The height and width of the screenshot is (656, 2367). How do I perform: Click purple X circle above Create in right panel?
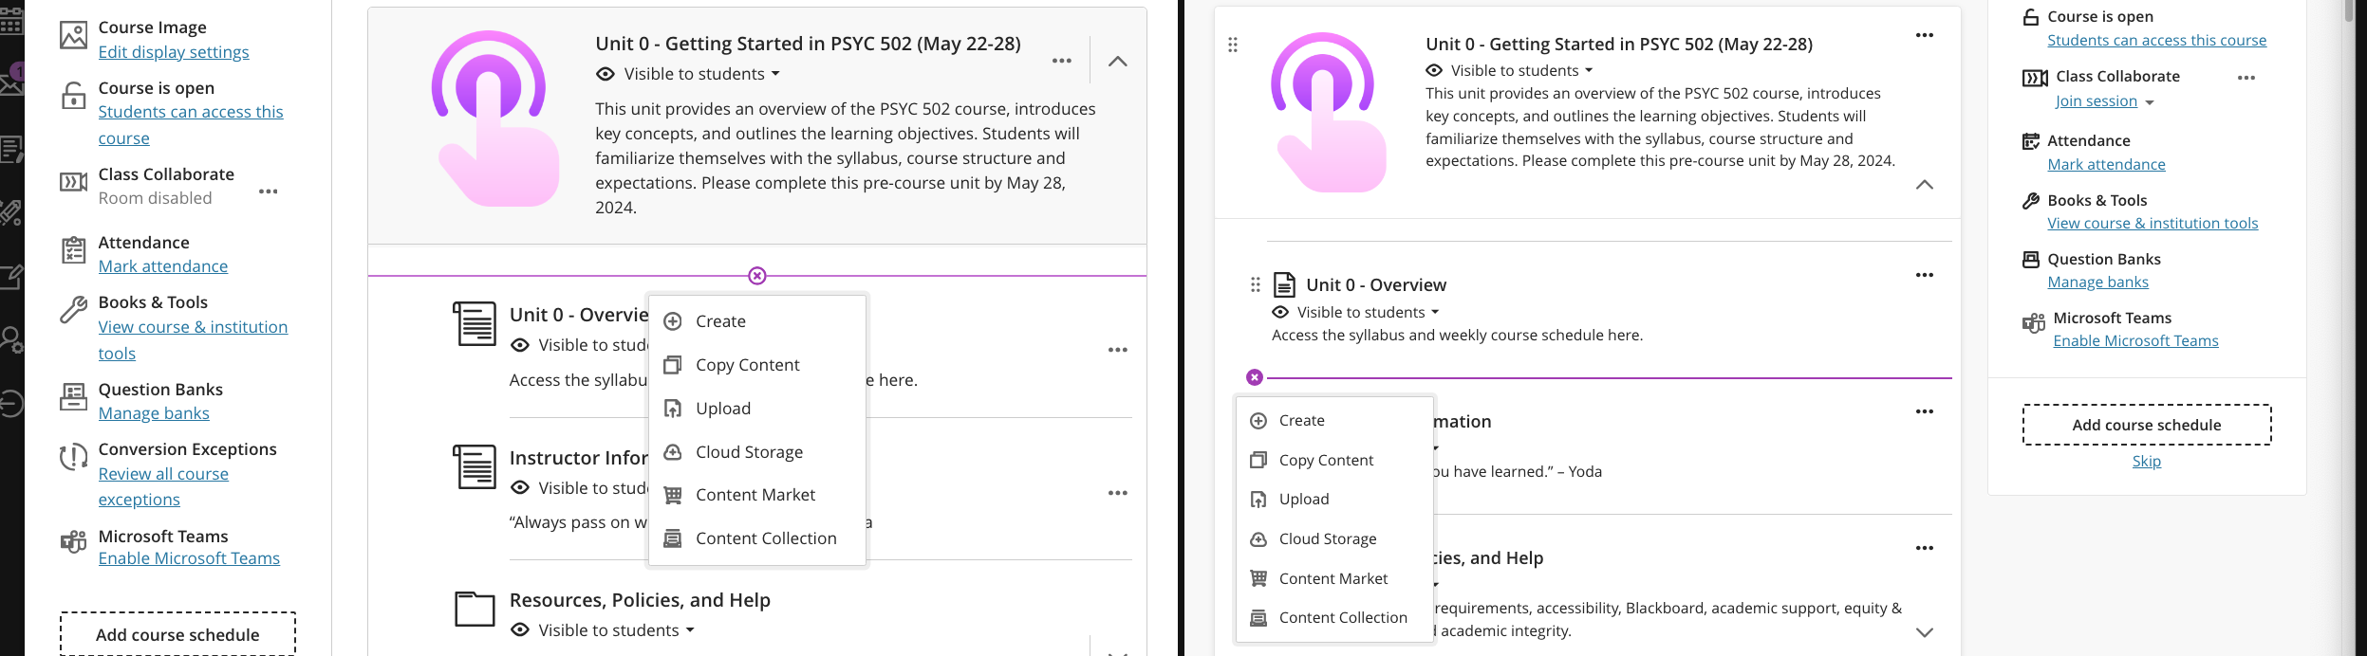pos(1255,377)
